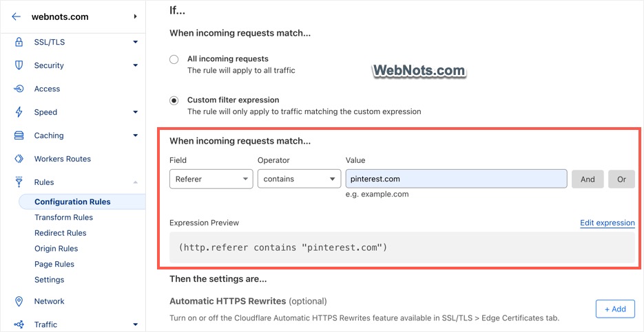
Task: Click the Security shield icon
Action: coord(19,65)
